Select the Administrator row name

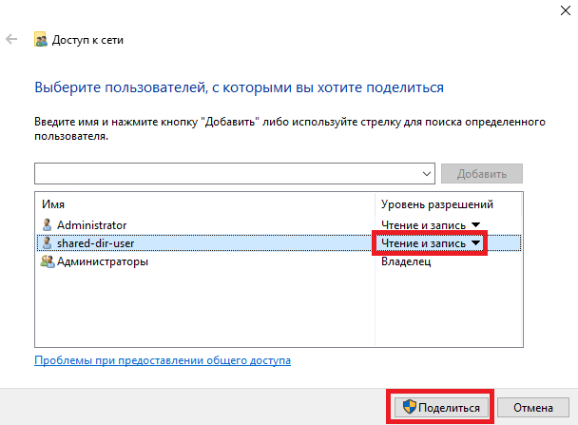92,224
